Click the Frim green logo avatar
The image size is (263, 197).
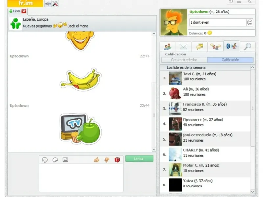coord(15,23)
